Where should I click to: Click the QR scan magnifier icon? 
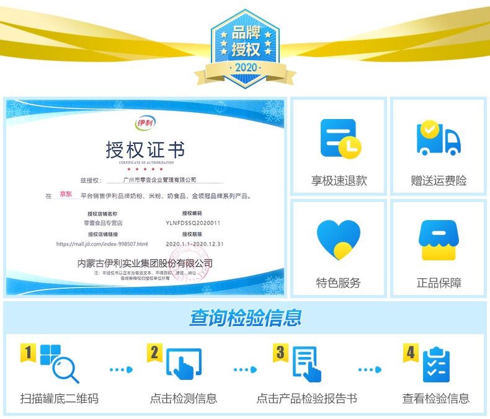[x=60, y=363]
